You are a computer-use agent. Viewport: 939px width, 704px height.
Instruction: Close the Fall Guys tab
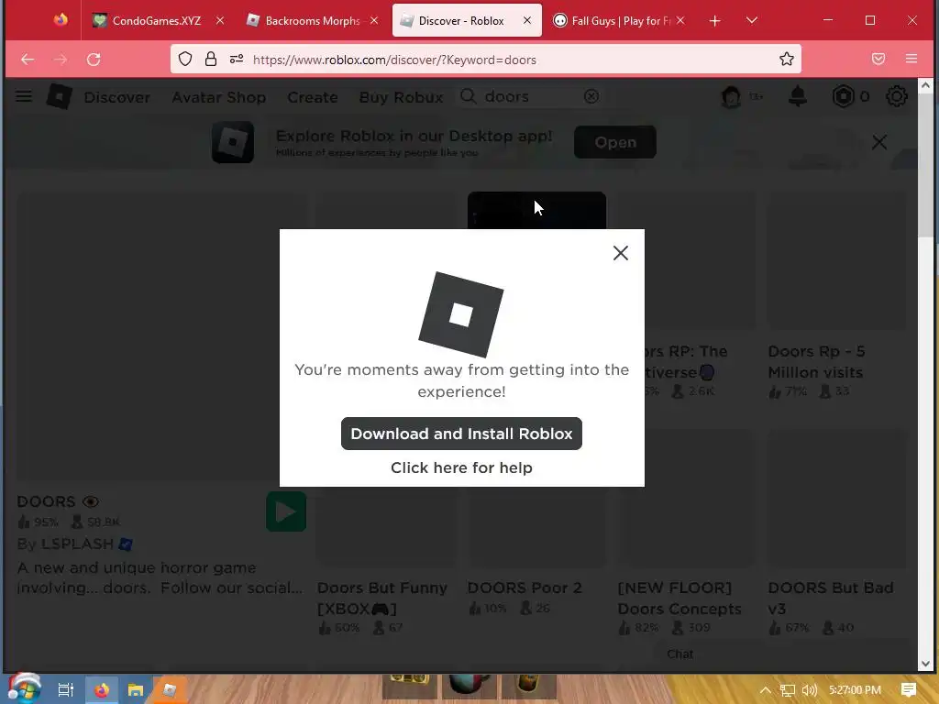coord(680,21)
